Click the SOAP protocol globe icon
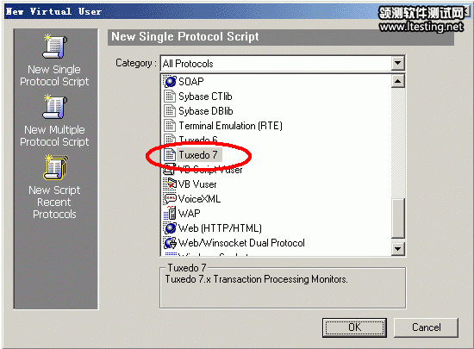 [170, 81]
